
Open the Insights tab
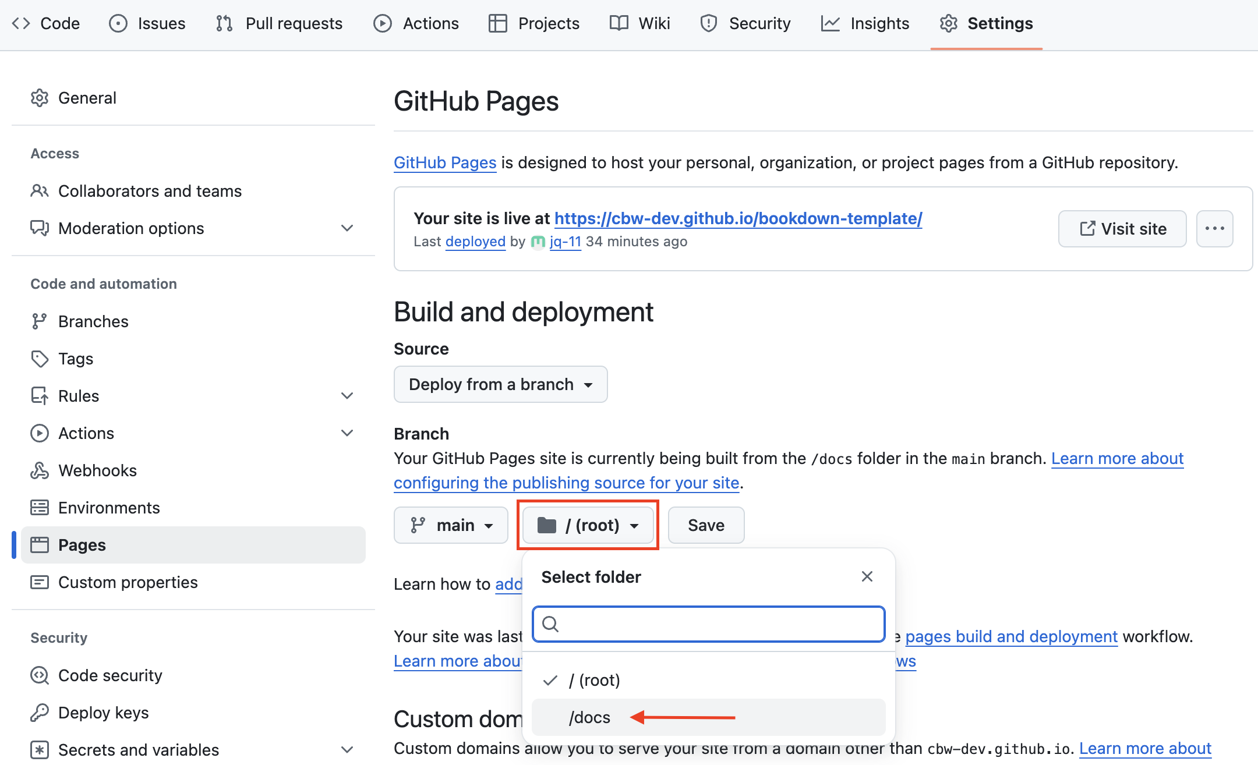[x=865, y=23]
